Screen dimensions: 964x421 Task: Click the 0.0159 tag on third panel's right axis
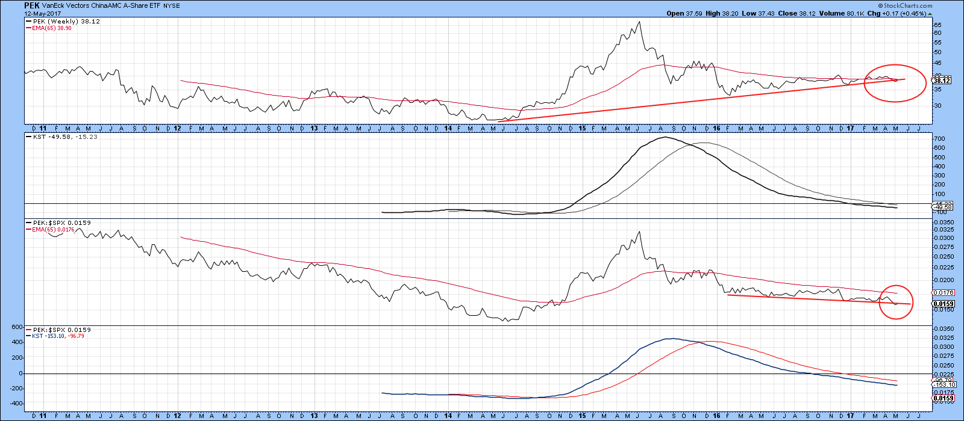click(942, 304)
